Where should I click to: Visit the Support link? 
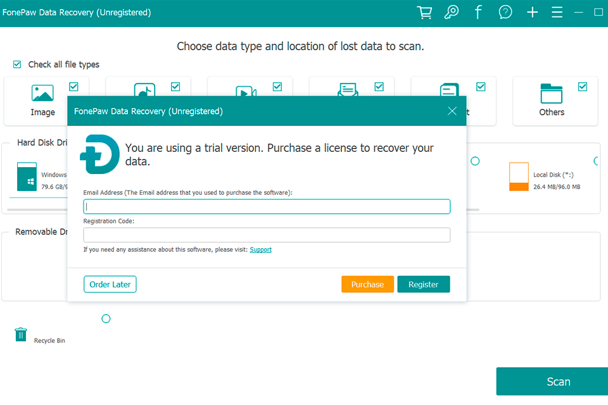tap(260, 249)
